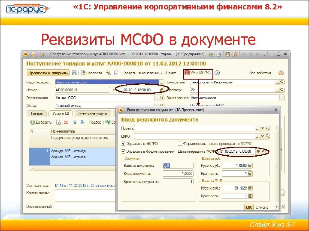Screen dimensions: 309x231
Task: Open the help question mark icon
Action: click(281, 73)
